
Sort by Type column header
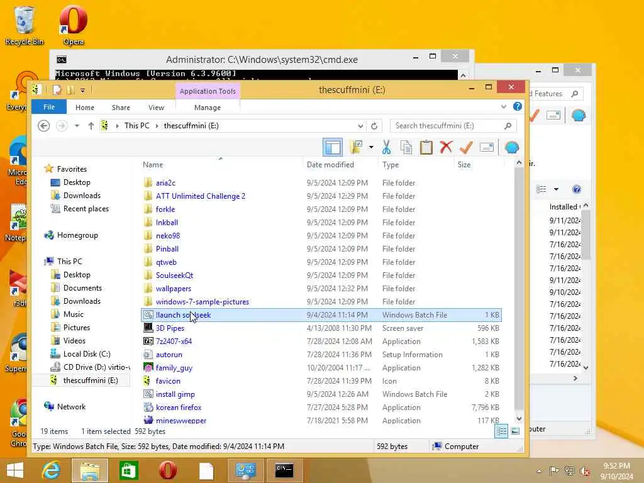pos(390,164)
